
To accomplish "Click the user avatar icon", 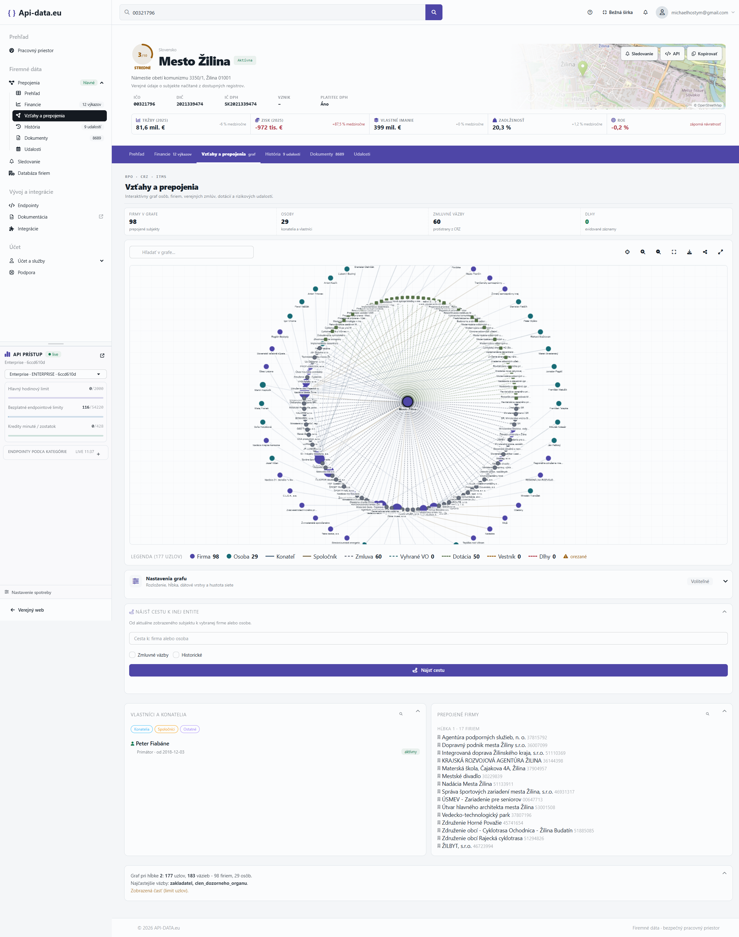I will pos(662,12).
